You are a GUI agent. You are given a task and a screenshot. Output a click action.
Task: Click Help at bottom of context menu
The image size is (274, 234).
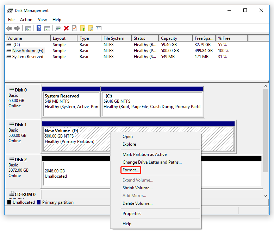pos(156,224)
